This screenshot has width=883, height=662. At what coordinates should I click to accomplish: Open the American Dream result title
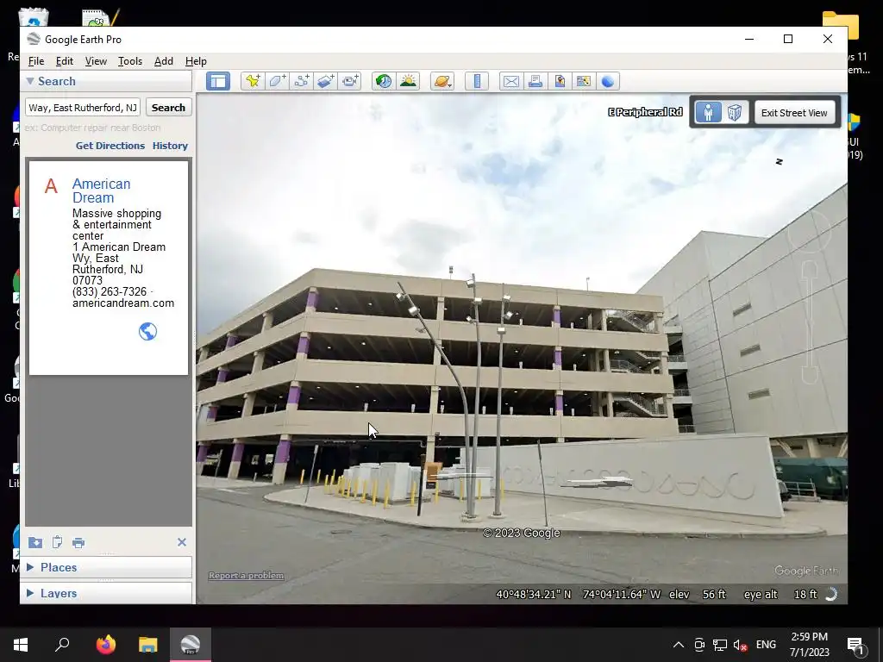click(x=102, y=190)
